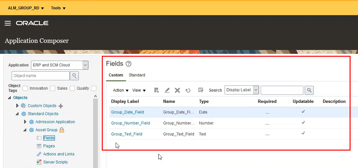Open the Group_Number_Field link
358x168 pixels.
tap(131, 123)
